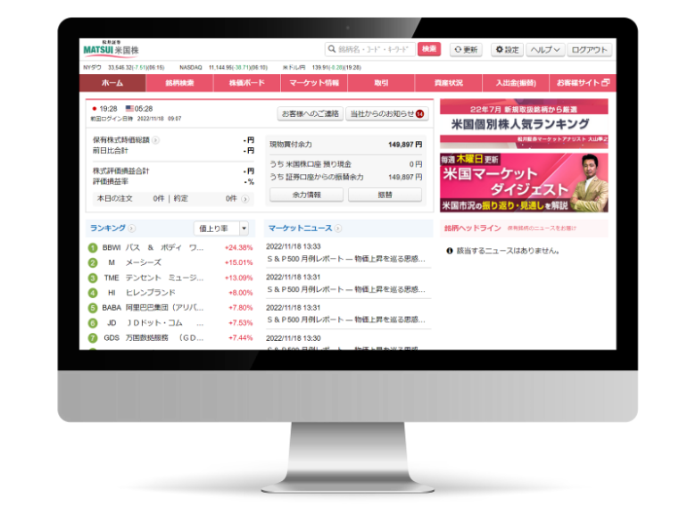Screen dimensions: 696x523
Task: Click the 余力情報 button
Action: point(307,195)
